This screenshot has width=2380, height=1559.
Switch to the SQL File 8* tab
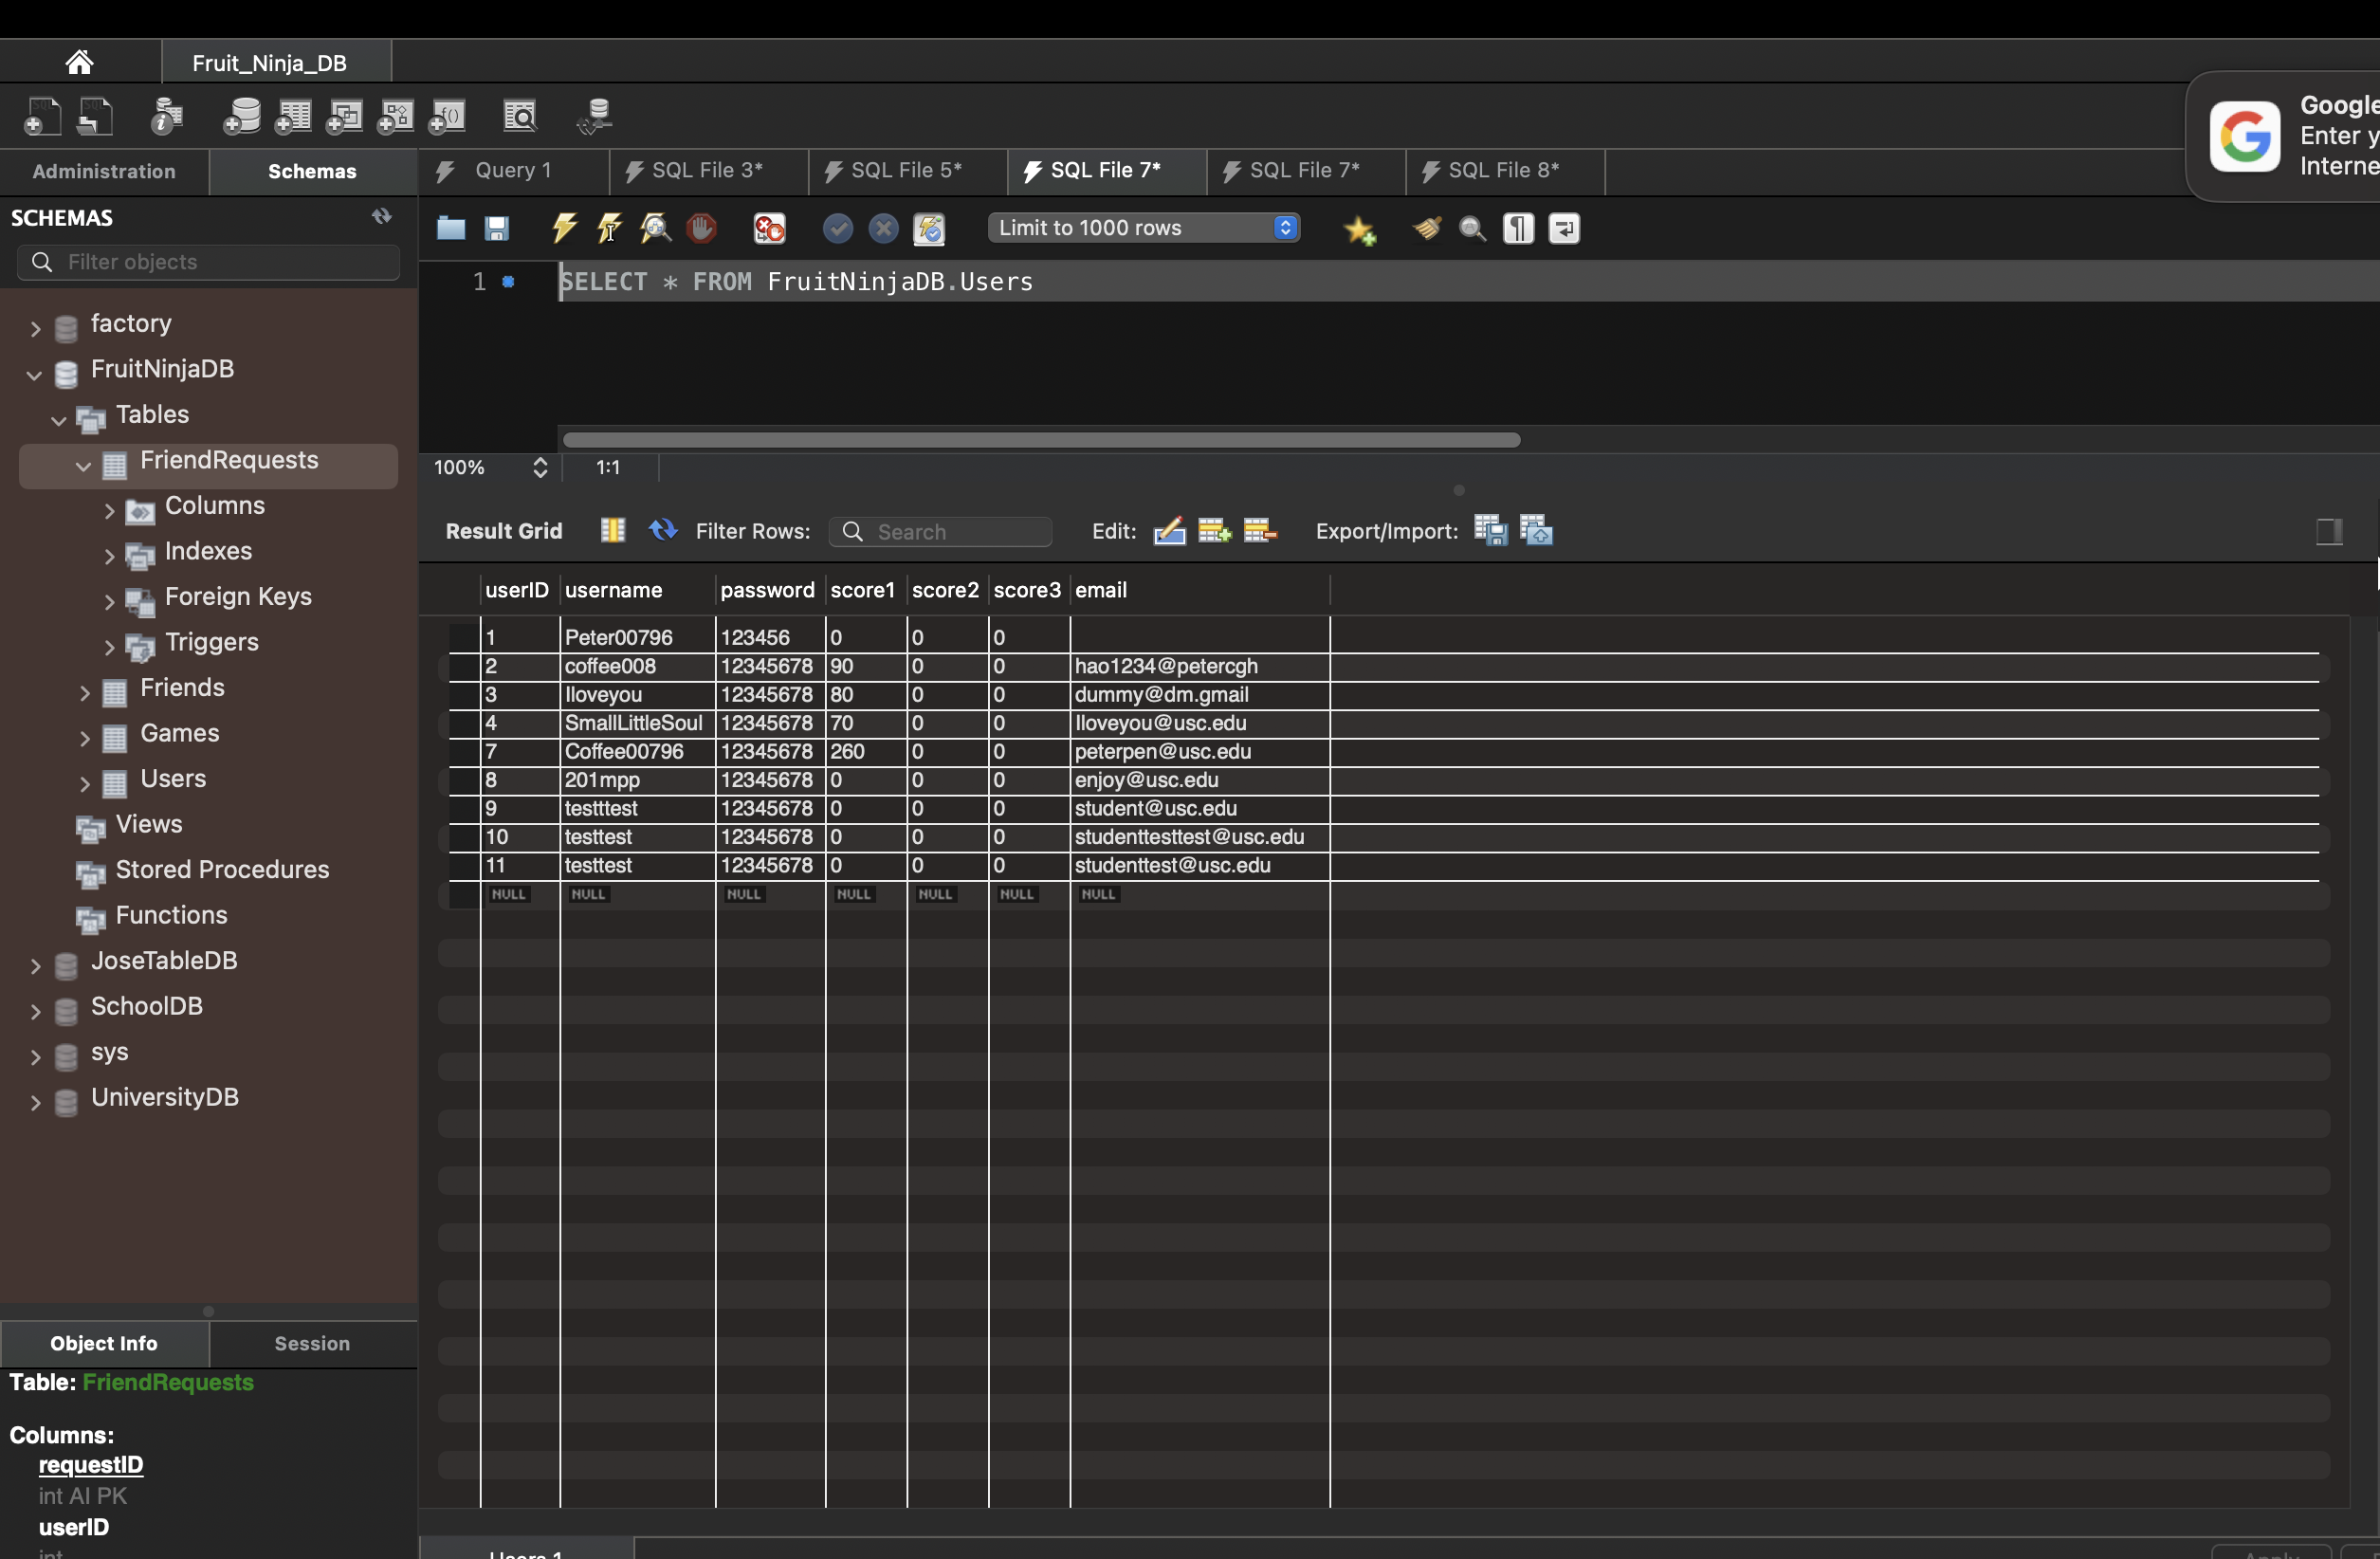pos(1503,171)
